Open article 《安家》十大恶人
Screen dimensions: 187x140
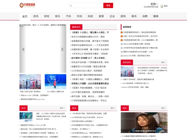pyautogui.click(x=90, y=32)
